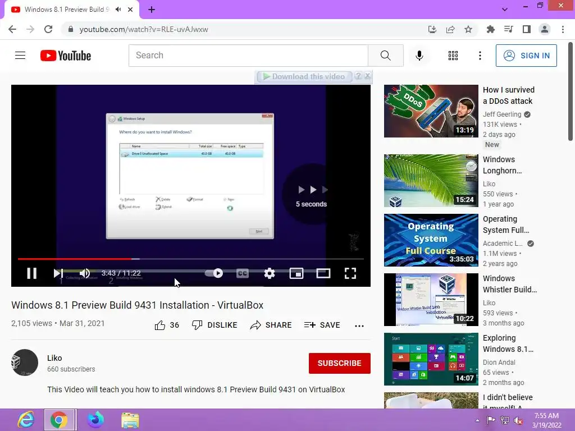
Task: Select the Windows 8.1 Preview Build tab
Action: coord(72,10)
